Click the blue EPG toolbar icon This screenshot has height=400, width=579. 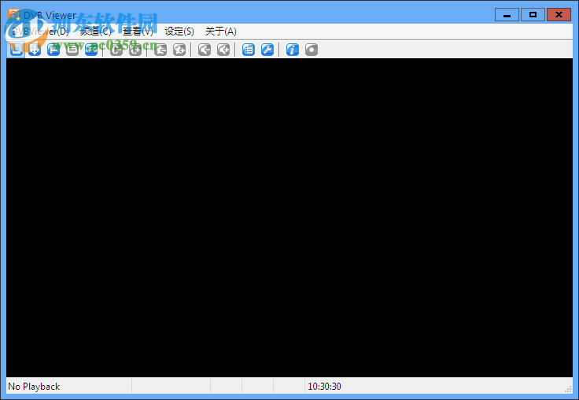(x=91, y=50)
